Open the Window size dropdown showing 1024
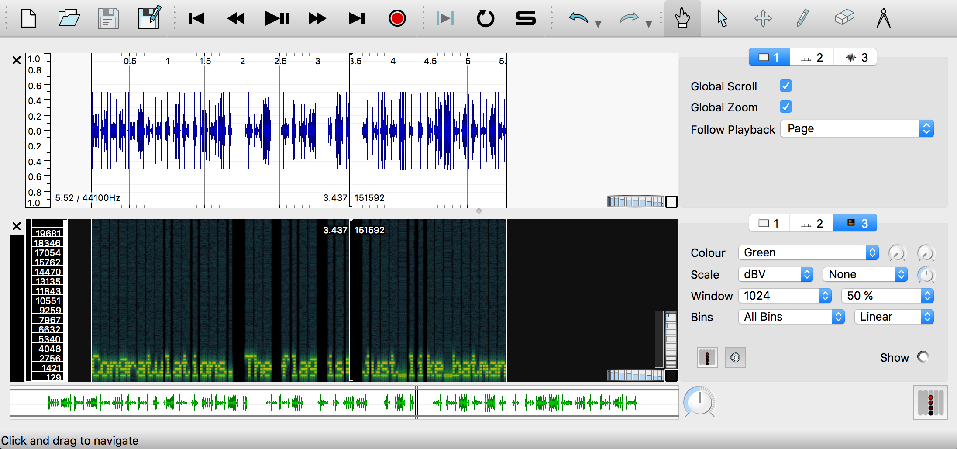 point(785,296)
